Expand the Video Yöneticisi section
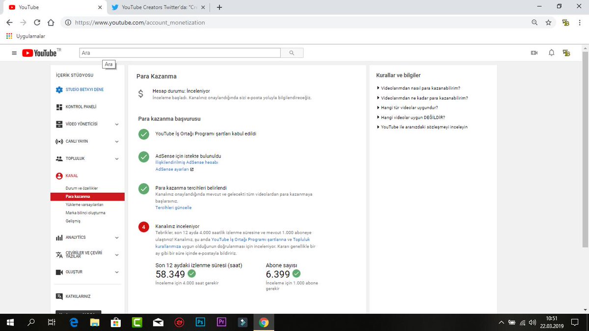The width and height of the screenshot is (589, 331). [117, 125]
